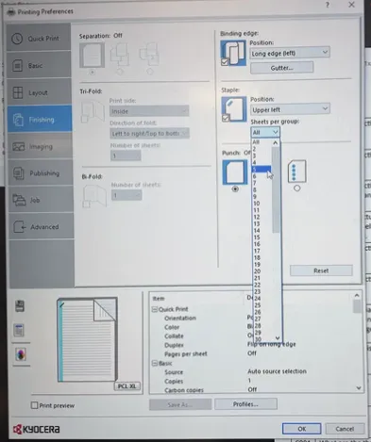This screenshot has height=442, width=371.
Task: Pick 20 from sheets per group list
Action: (262, 271)
